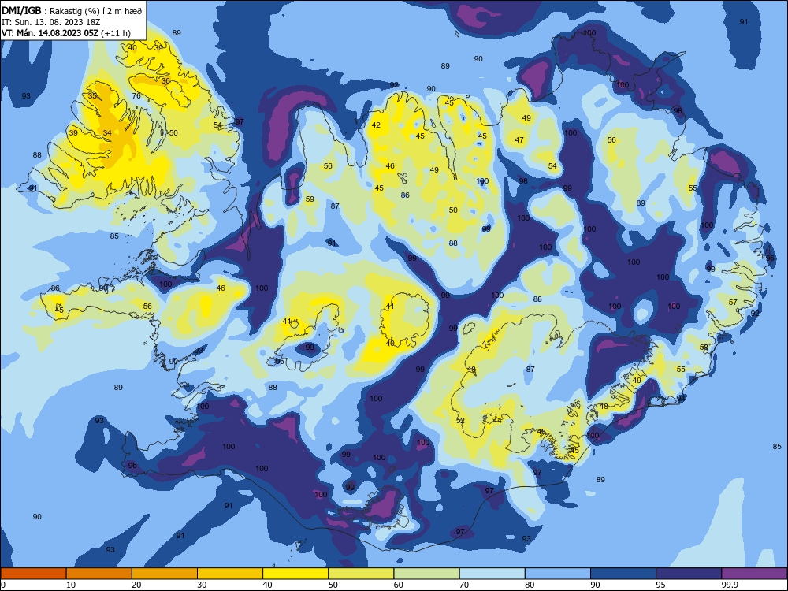The image size is (788, 591).
Task: Pick the light green 60–70 legend swatch
Action: click(426, 574)
